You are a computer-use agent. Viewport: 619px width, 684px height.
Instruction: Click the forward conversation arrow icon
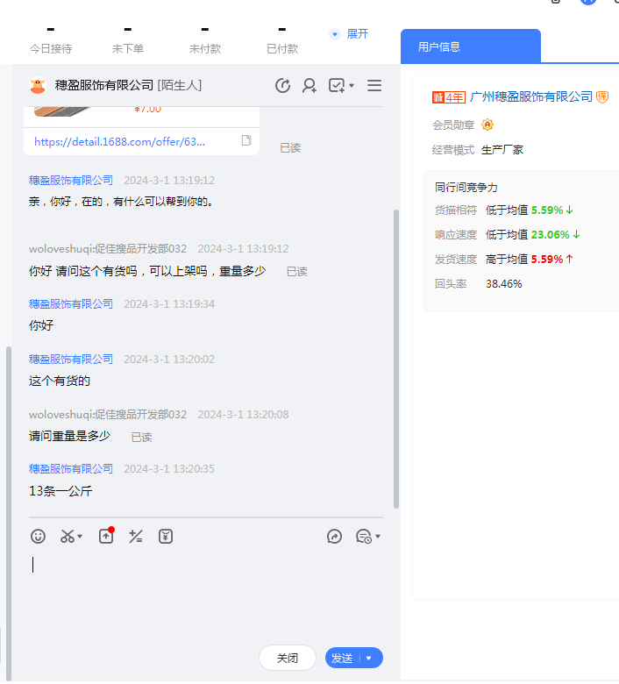334,536
